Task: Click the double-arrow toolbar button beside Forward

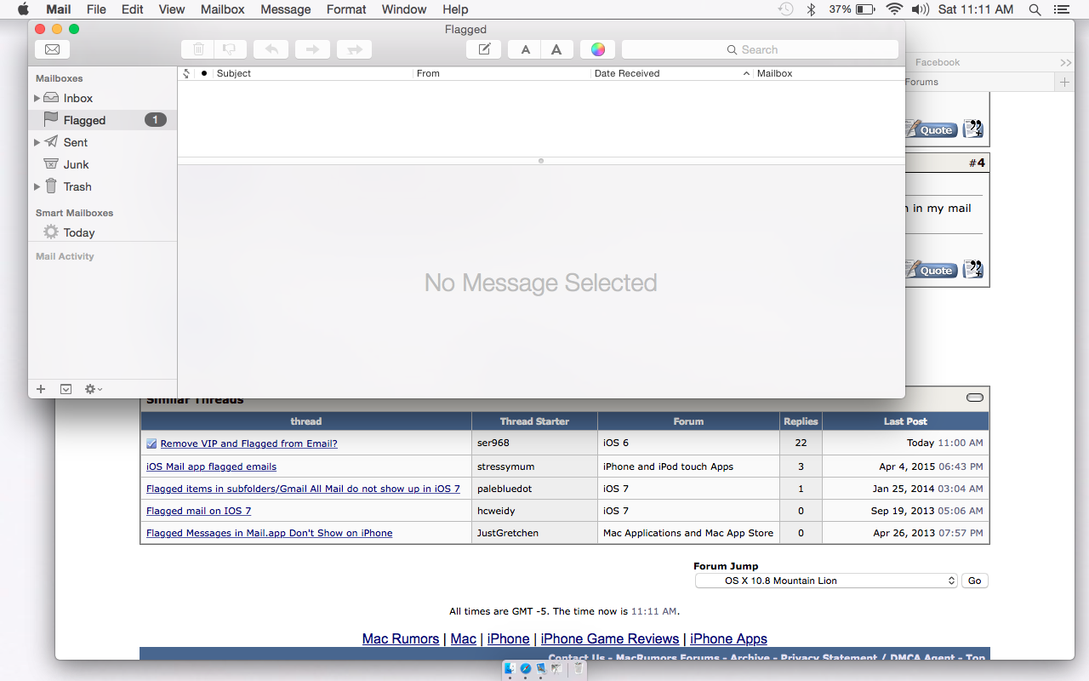Action: pyautogui.click(x=354, y=49)
